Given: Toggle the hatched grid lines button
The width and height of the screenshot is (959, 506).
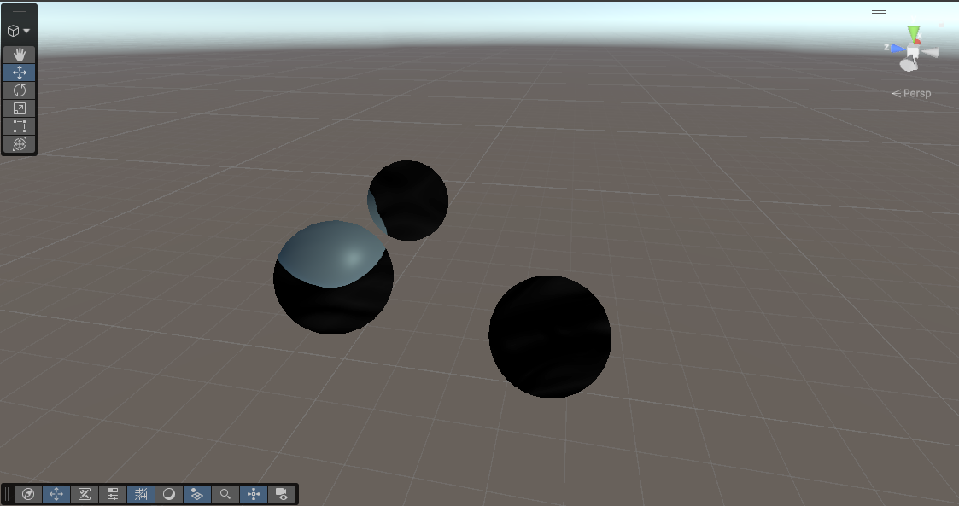Looking at the screenshot, I should (141, 494).
